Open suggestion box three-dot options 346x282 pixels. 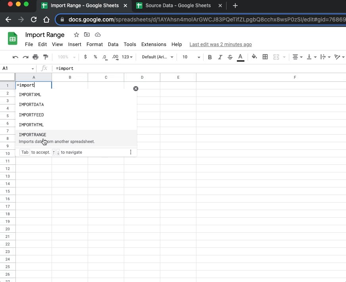tap(131, 152)
